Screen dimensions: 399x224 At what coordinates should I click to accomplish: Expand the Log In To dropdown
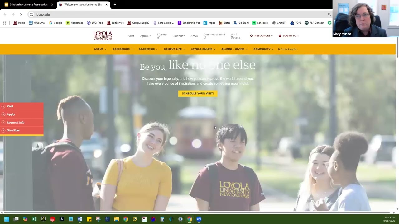288,36
